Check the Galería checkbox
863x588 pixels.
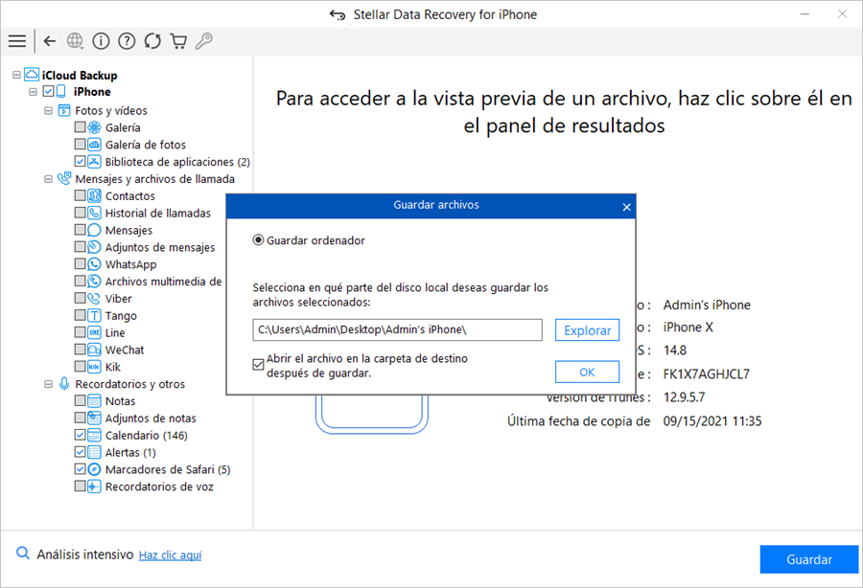pyautogui.click(x=80, y=127)
